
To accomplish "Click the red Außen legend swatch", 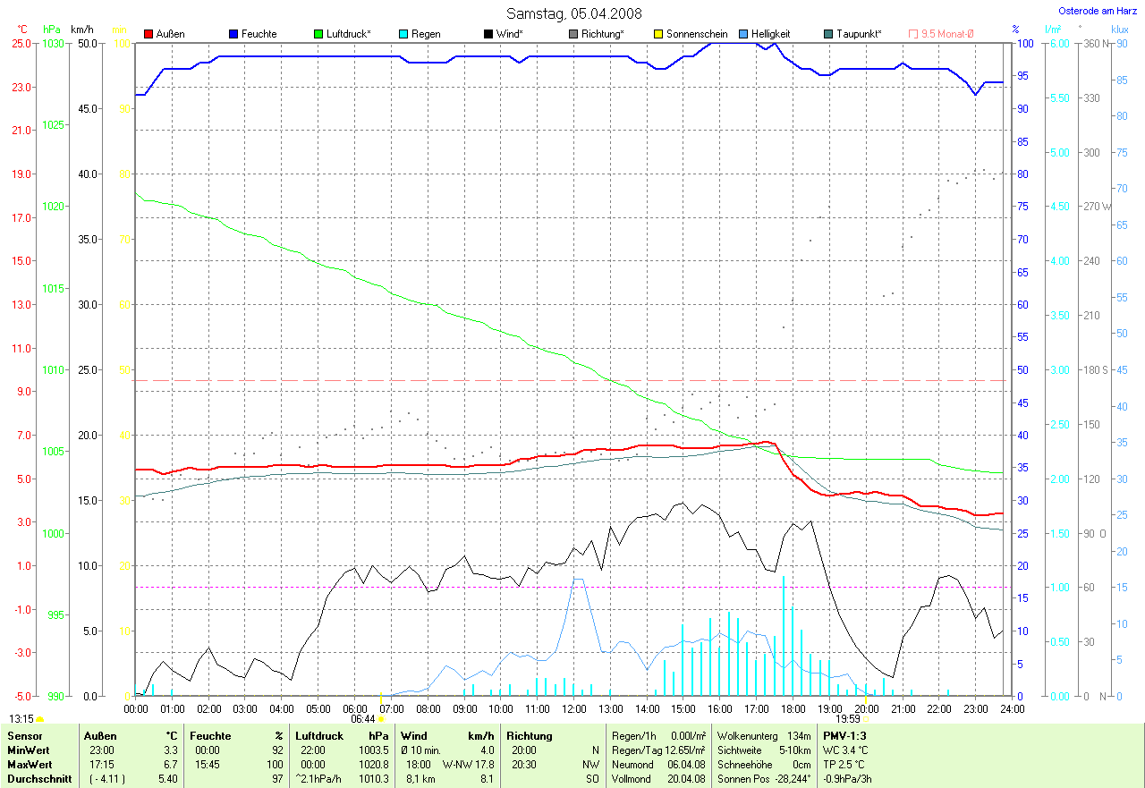I will pyautogui.click(x=148, y=34).
